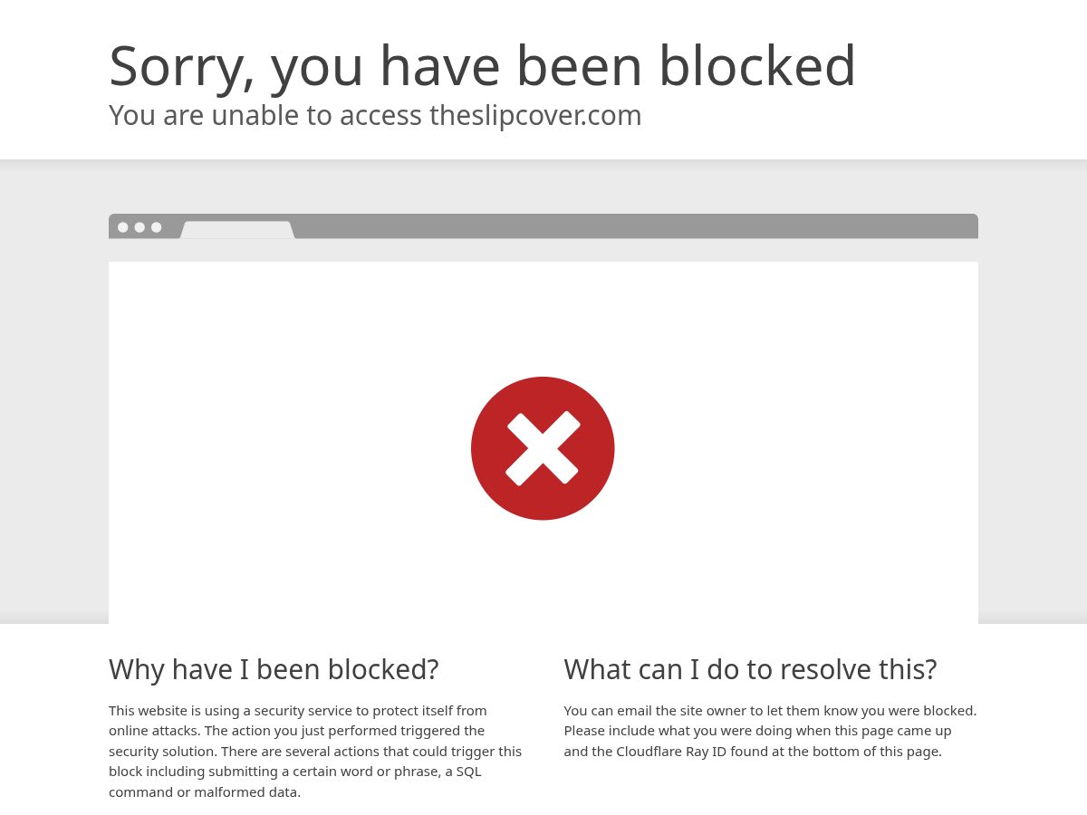Click "What can I do to resolve this?" heading

750,669
